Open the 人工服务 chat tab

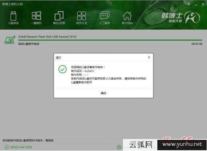tap(105, 18)
